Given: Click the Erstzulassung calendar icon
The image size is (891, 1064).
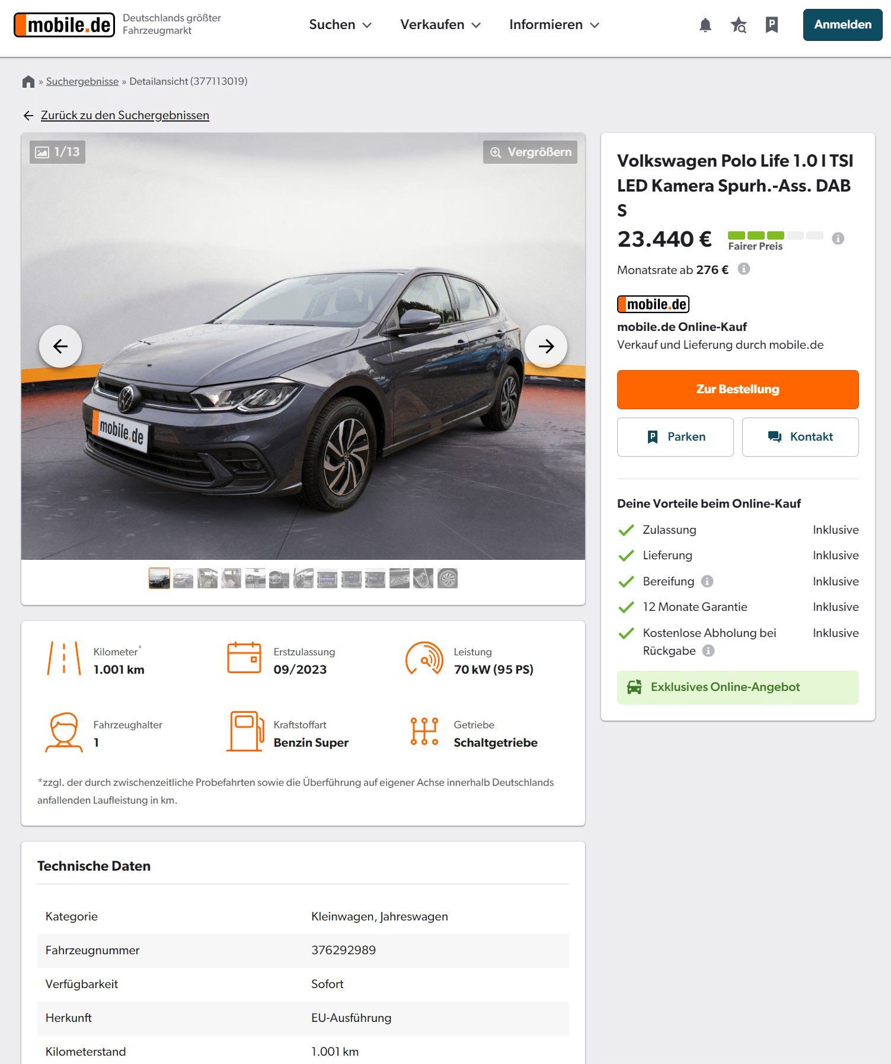Looking at the screenshot, I should click(244, 658).
